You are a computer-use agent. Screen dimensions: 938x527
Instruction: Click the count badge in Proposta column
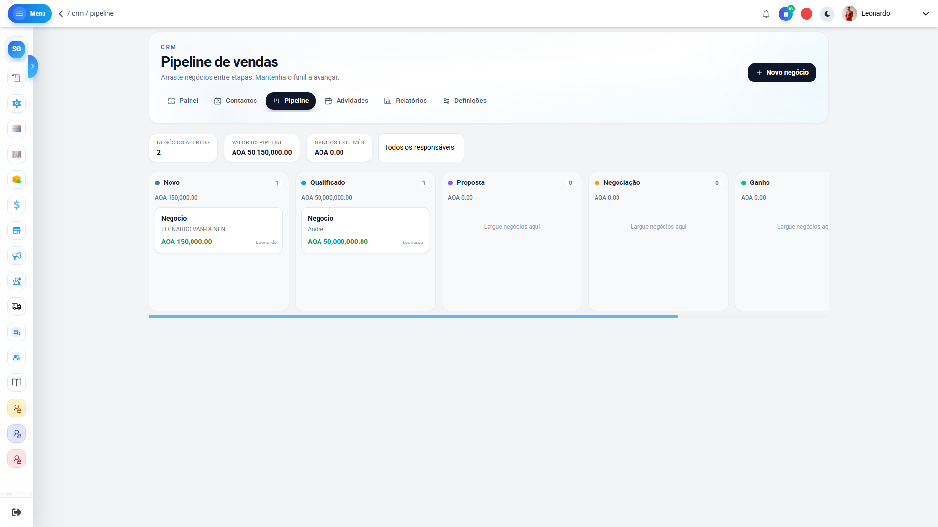570,183
